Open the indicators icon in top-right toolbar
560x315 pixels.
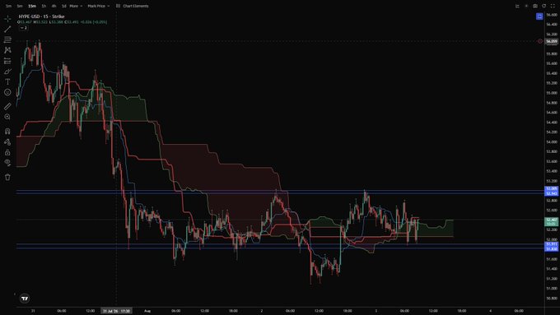coord(517,6)
